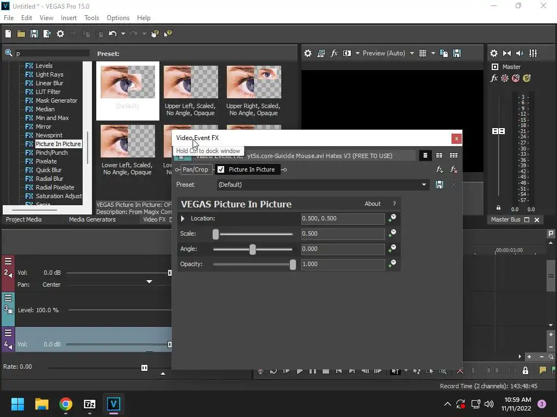557x417 pixels.
Task: Open overlays grid dropdown arrow
Action: coord(433,53)
